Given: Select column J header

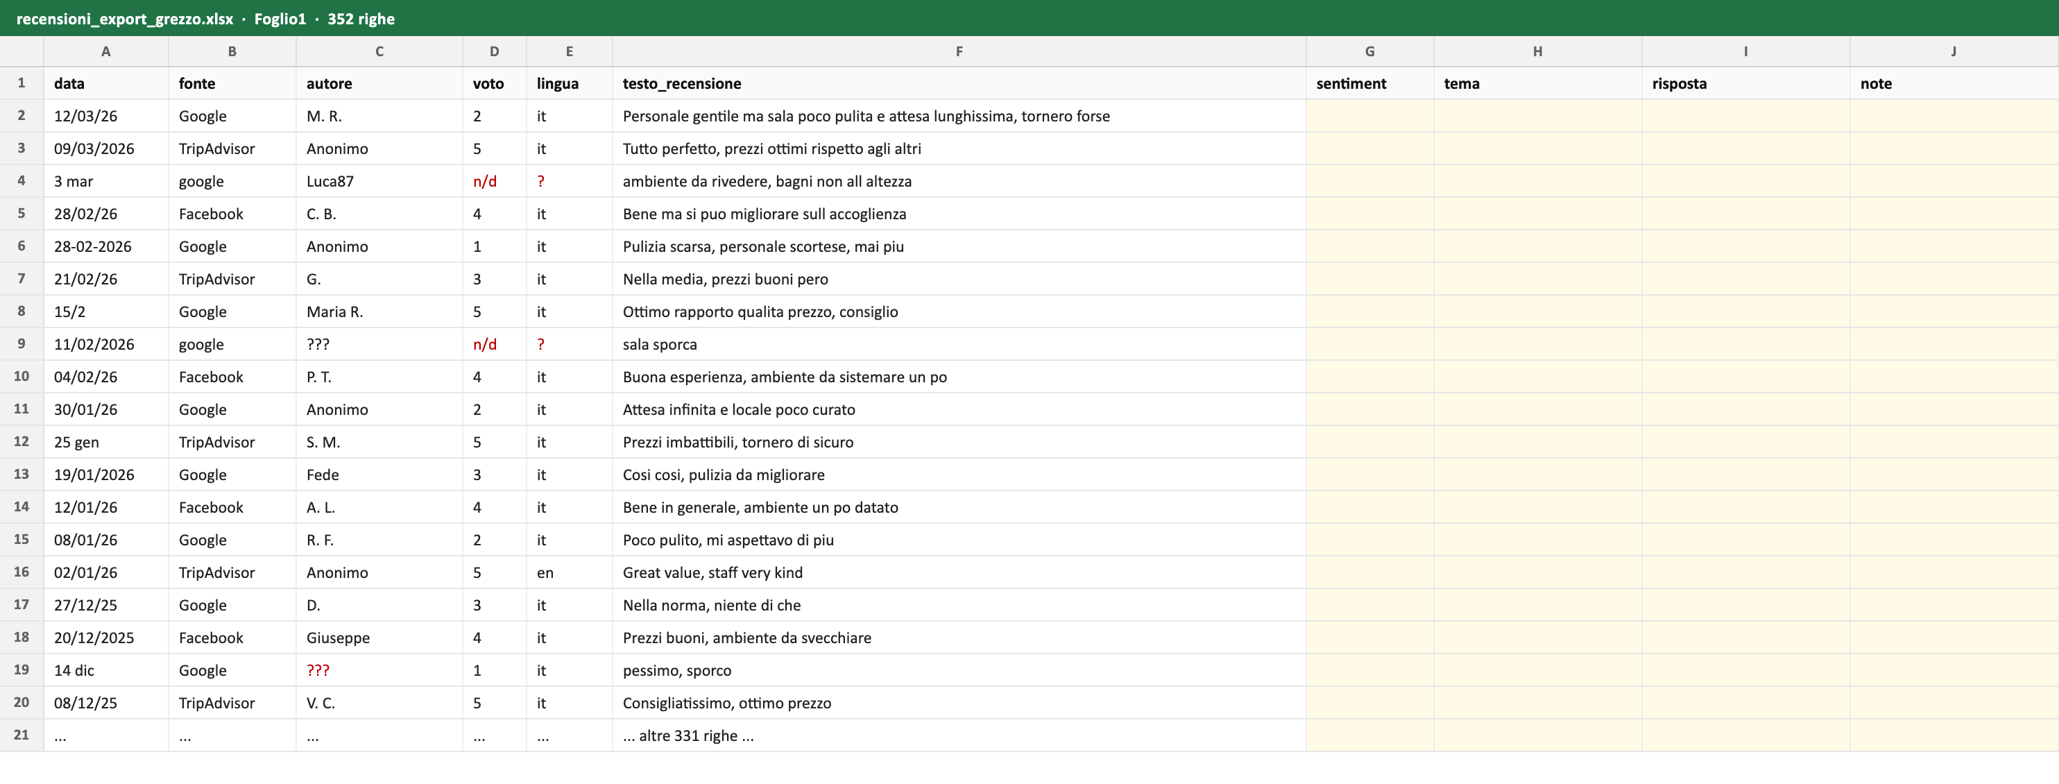Looking at the screenshot, I should coord(1954,51).
